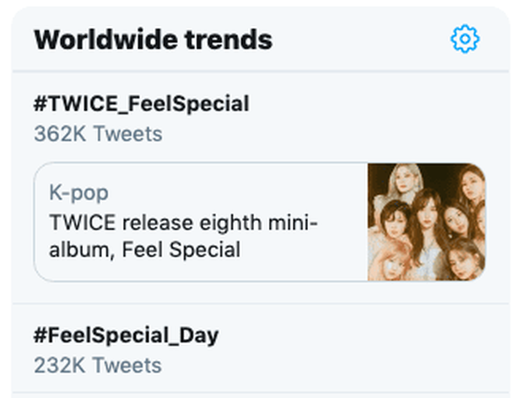Click the word "Tweets" under #TWICE_FeelSpecial
Screen dimensions: 523x398
coord(127,133)
